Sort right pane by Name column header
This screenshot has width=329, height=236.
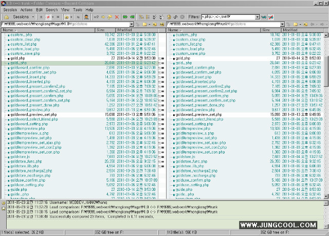[x=214, y=30]
